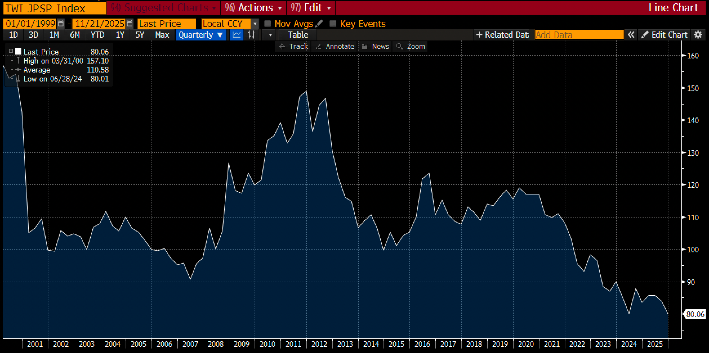This screenshot has height=353, width=709.
Task: Select the 5Y range tab
Action: pyautogui.click(x=140, y=35)
